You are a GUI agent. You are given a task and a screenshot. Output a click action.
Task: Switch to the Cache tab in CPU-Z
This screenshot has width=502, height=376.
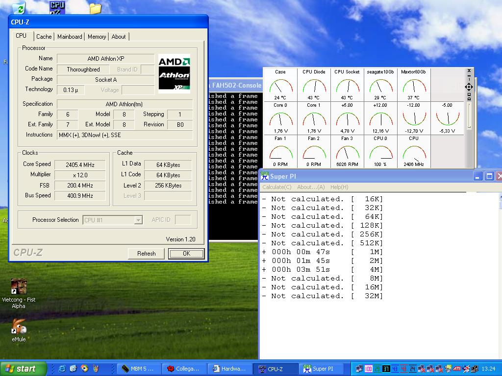click(x=44, y=36)
